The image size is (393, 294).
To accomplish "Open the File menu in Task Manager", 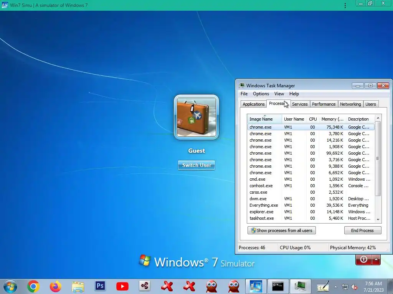I will tap(244, 94).
